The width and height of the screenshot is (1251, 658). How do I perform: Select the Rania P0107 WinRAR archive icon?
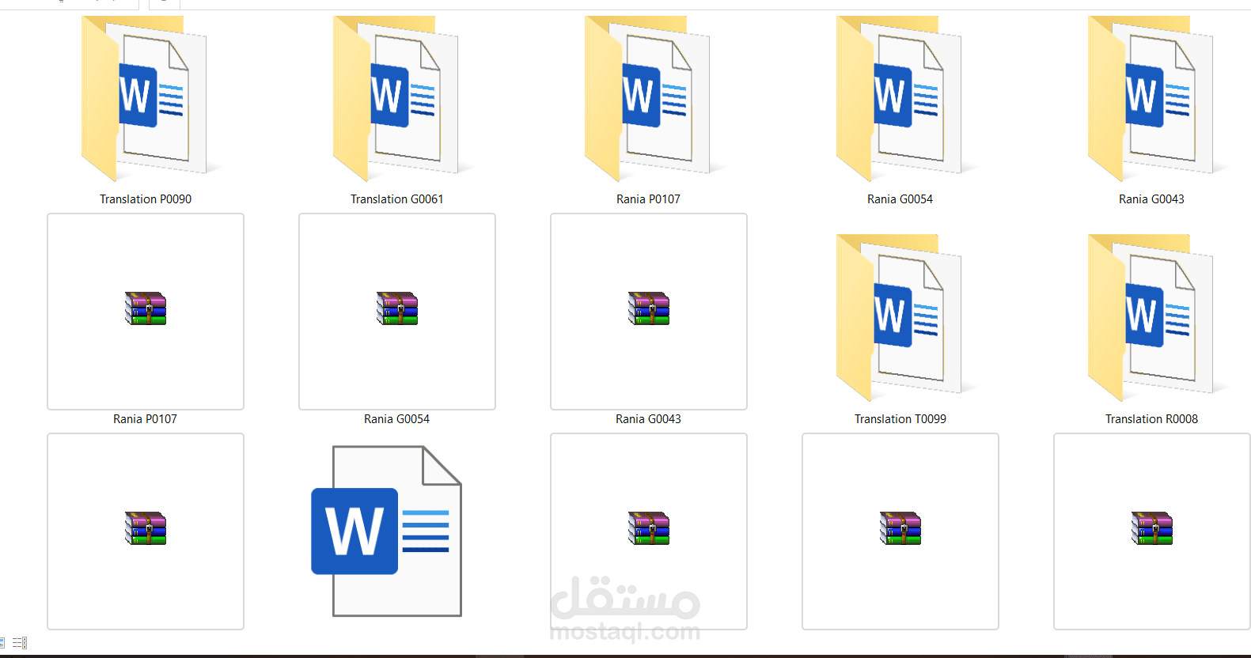(146, 308)
